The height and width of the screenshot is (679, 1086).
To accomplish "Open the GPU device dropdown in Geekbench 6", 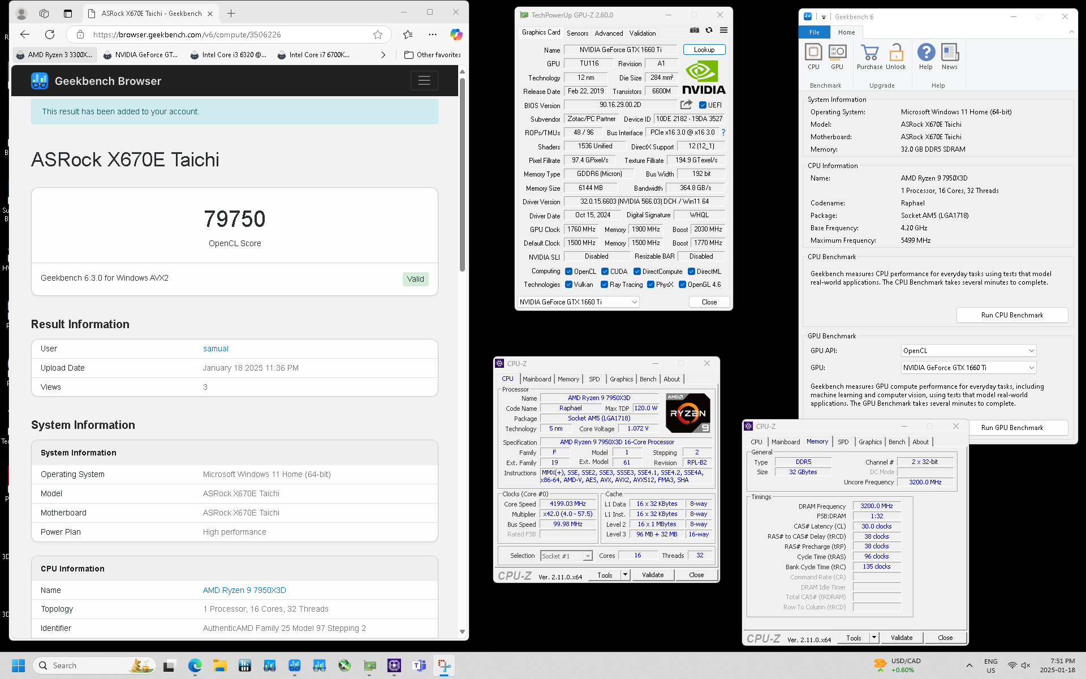I will [x=968, y=368].
